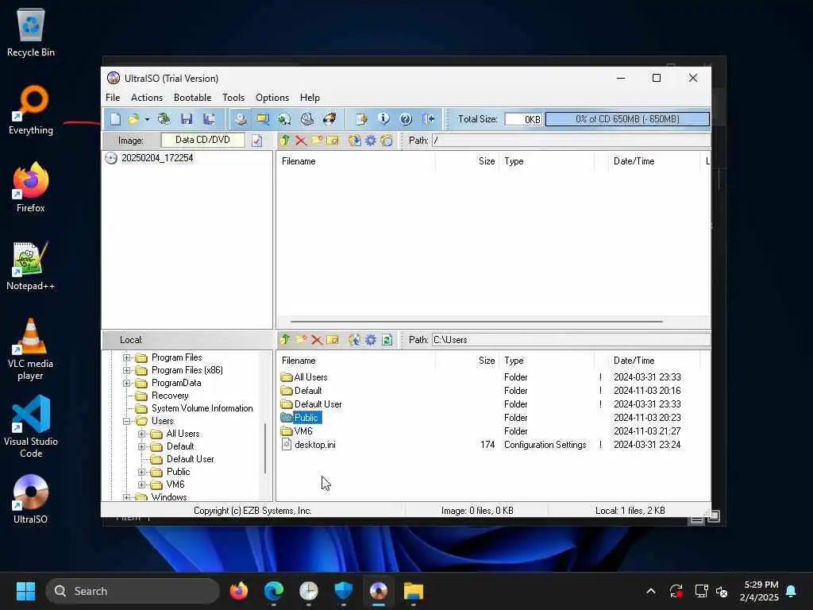This screenshot has height=610, width=813.
Task: Click the Total Size 0KB field
Action: [523, 119]
